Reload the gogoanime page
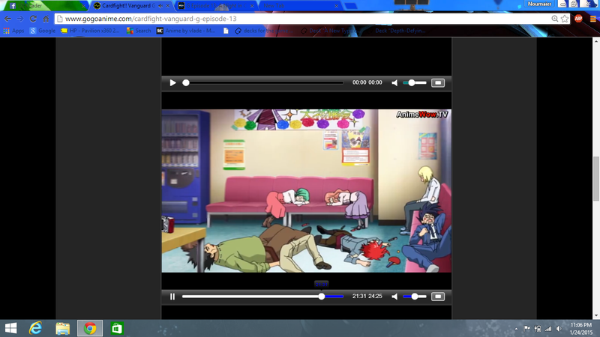This screenshot has width=600, height=337. [x=33, y=19]
